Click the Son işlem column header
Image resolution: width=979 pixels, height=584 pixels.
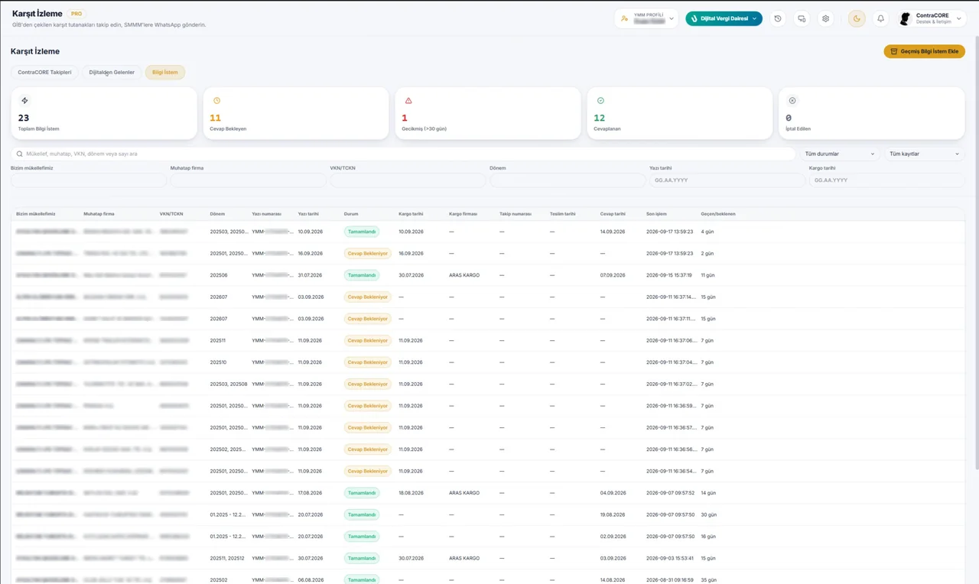click(658, 214)
